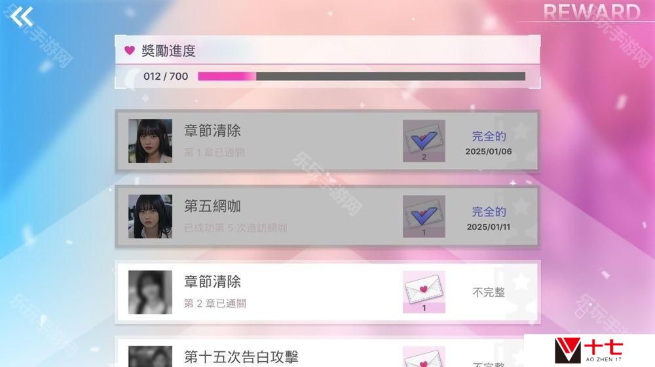The width and height of the screenshot is (655, 367).
Task: Click the 獎勵進度 header label
Action: click(168, 51)
